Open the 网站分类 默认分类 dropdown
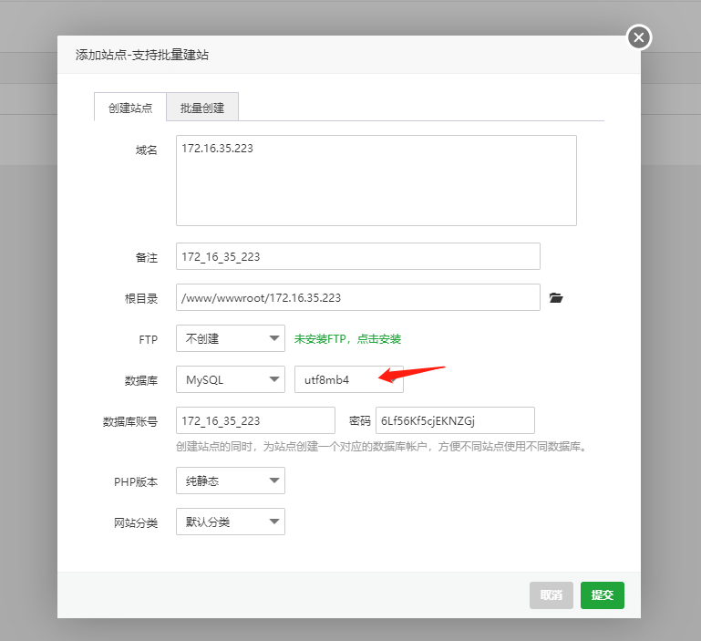 230,522
